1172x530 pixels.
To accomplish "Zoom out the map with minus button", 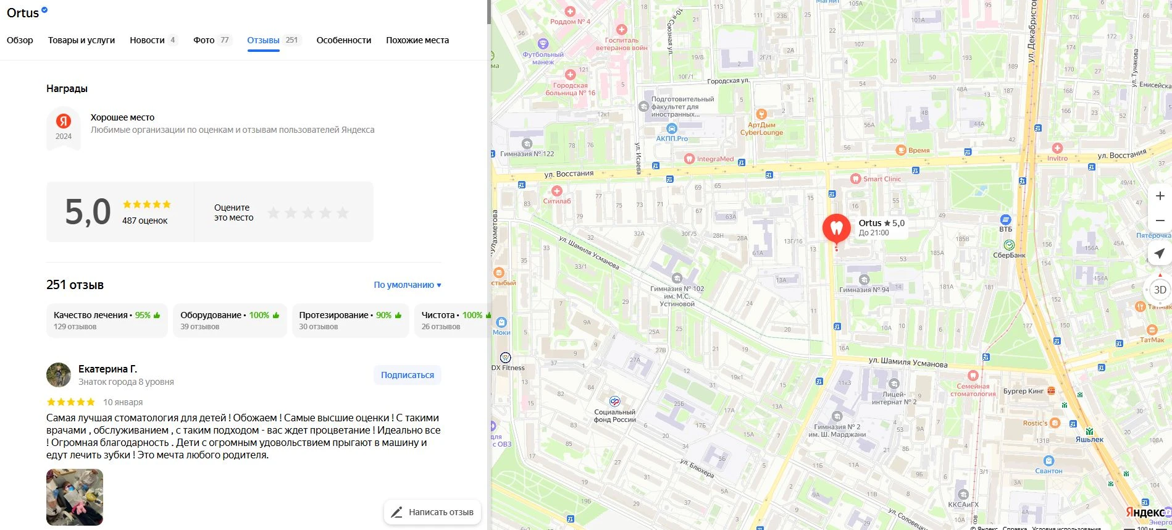I will point(1160,221).
